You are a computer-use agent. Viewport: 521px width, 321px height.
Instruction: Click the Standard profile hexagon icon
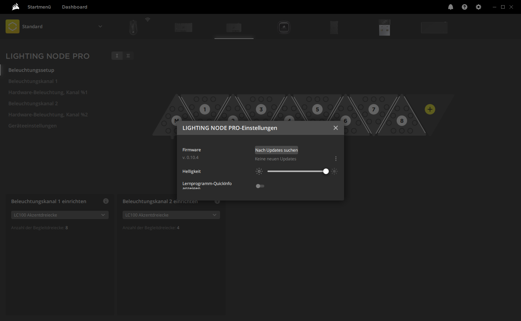point(13,26)
